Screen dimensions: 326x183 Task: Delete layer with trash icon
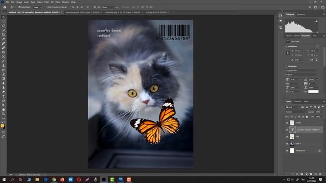pyautogui.click(x=320, y=174)
